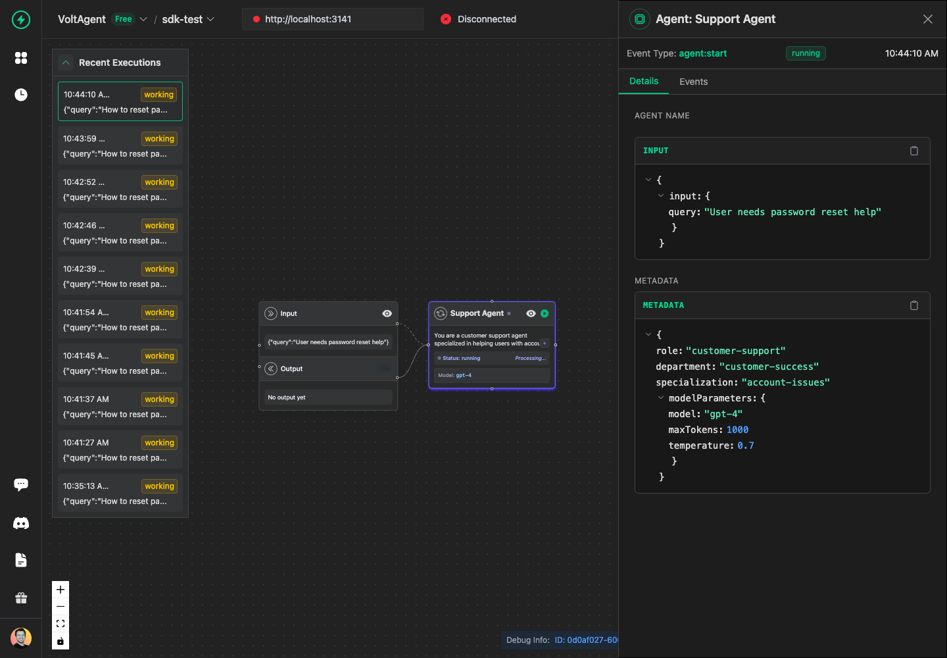Click the agent:start event type text

(x=703, y=53)
